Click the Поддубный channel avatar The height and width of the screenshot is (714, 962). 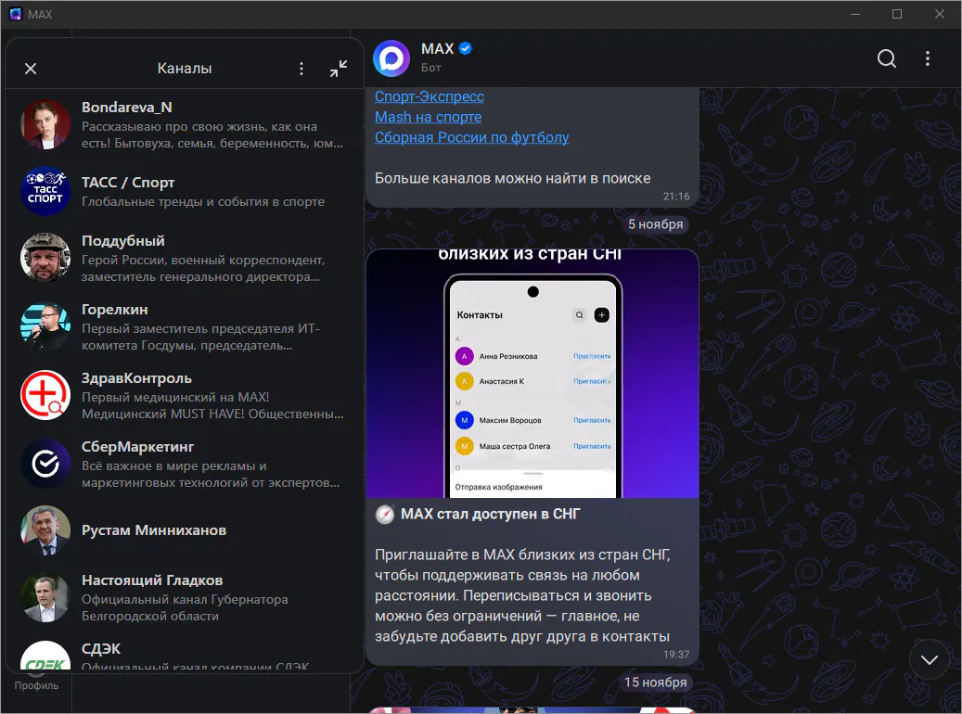point(45,258)
